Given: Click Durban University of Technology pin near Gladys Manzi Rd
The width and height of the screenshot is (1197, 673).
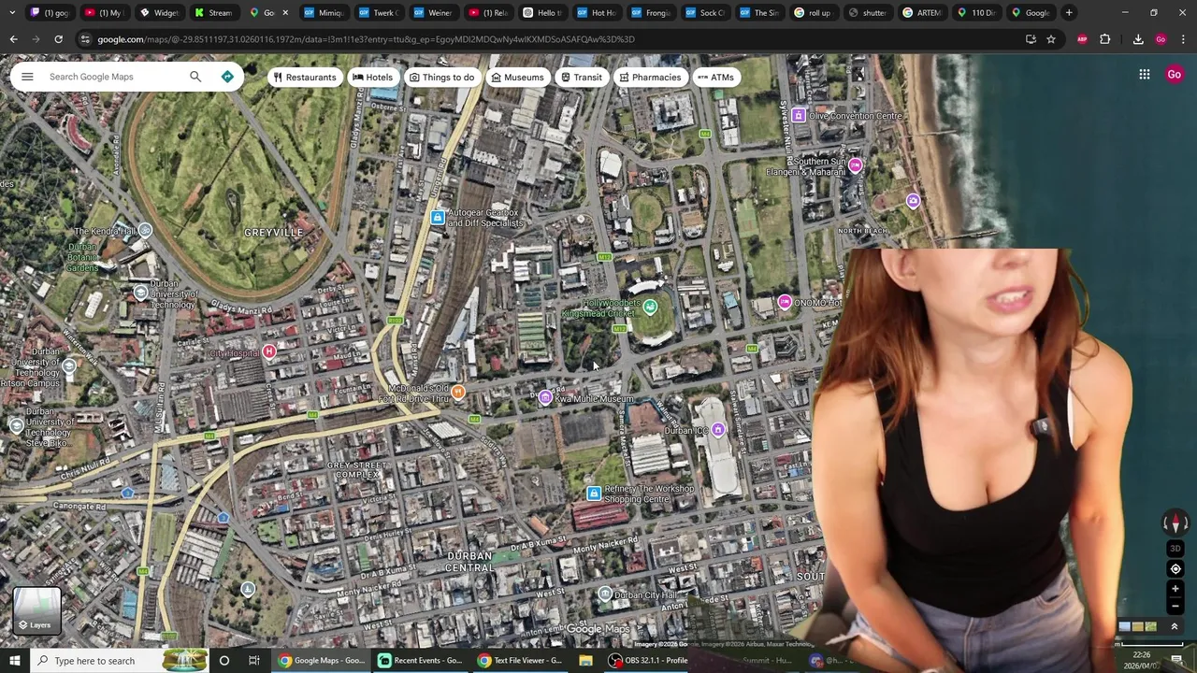Looking at the screenshot, I should (140, 293).
